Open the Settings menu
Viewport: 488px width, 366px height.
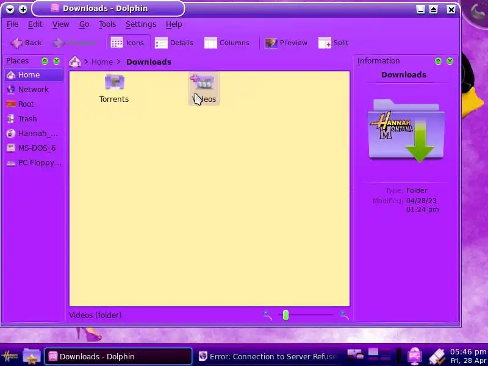141,24
